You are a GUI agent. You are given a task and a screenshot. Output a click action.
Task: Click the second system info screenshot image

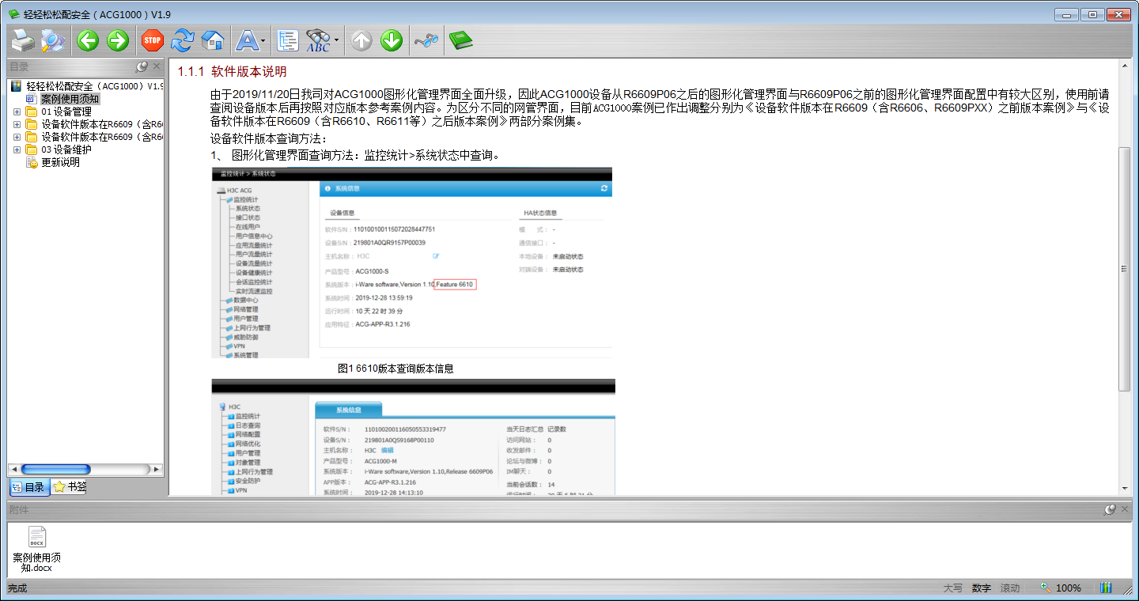[x=414, y=437]
